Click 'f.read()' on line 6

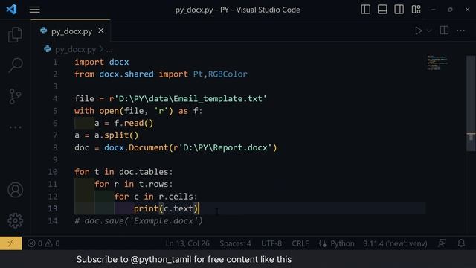[x=134, y=123]
